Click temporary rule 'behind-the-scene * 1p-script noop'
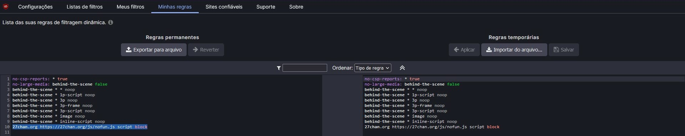The width and height of the screenshot is (685, 136). 406,95
